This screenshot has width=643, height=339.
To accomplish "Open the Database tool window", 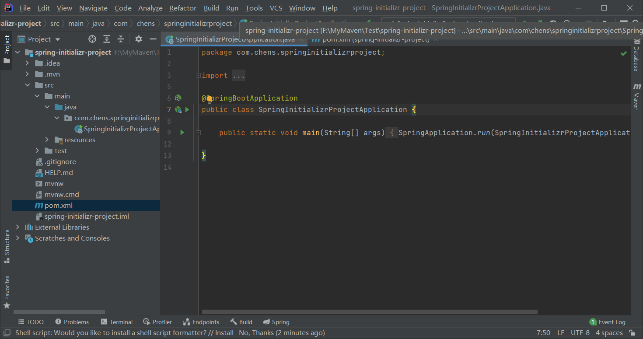I will [636, 56].
